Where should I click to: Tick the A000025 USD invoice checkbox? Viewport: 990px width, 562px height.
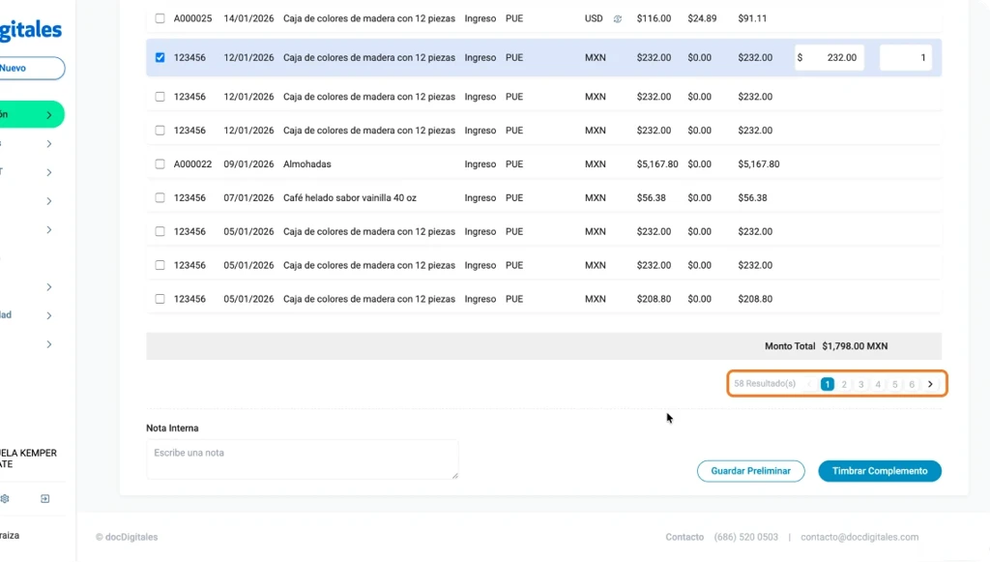(160, 18)
